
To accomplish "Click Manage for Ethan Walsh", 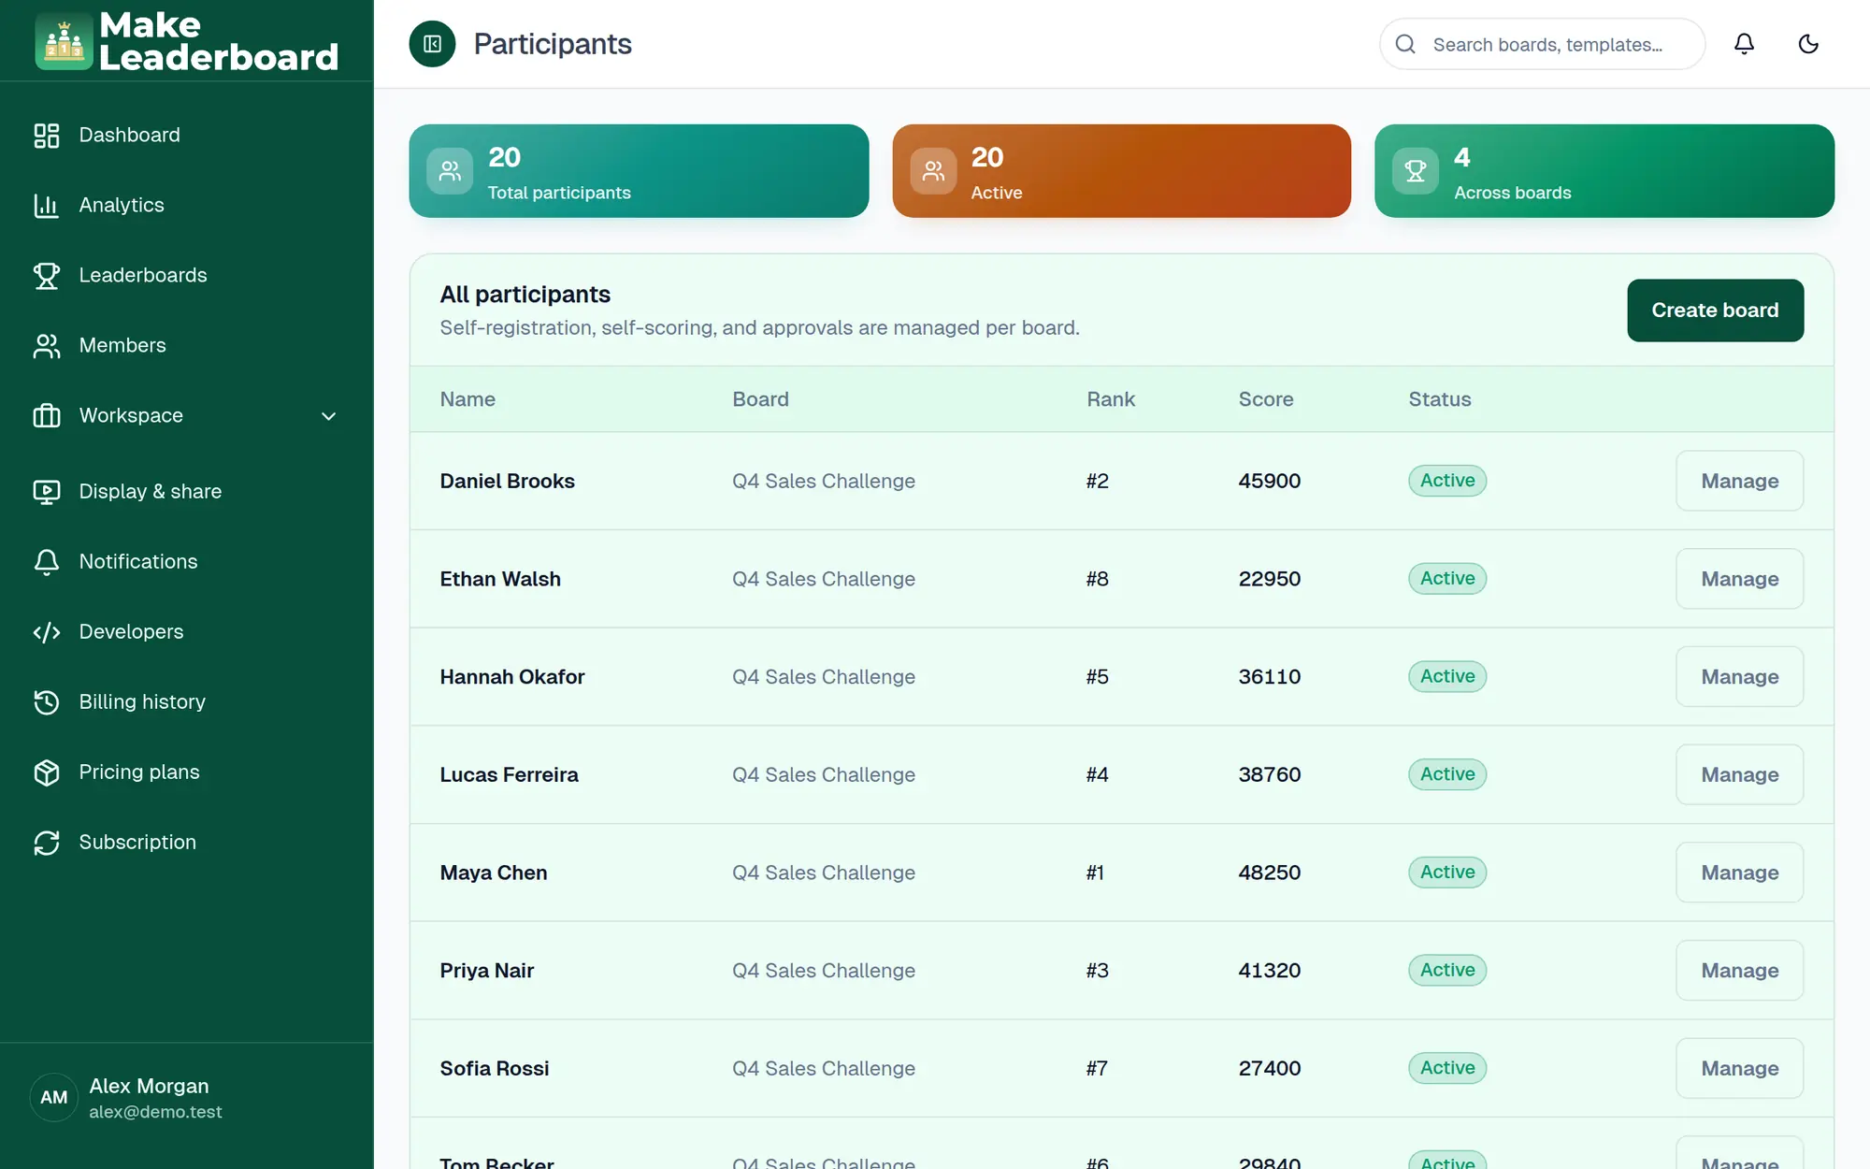I will (x=1739, y=579).
